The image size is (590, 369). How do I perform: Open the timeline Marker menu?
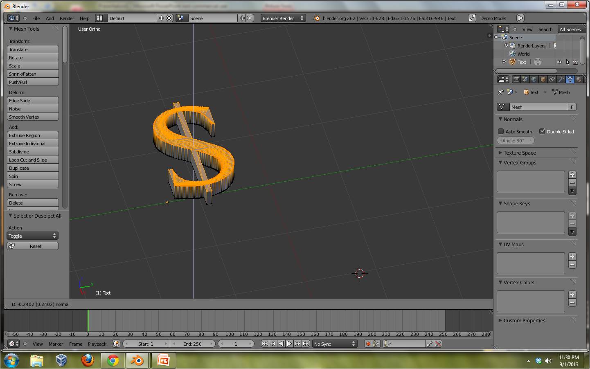[x=56, y=344]
